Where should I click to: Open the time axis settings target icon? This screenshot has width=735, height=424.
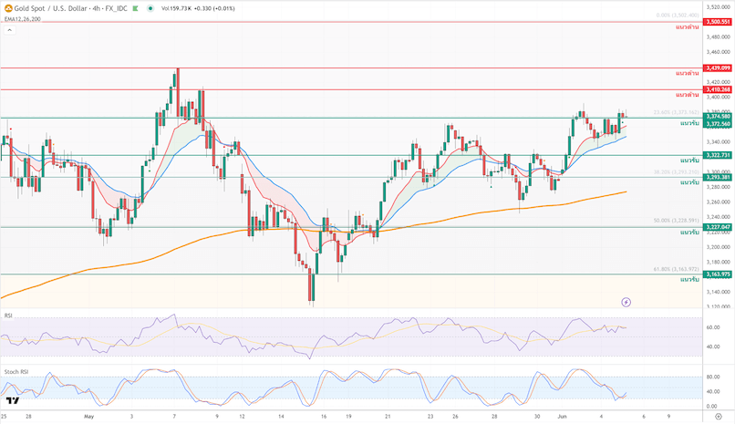tap(718, 416)
